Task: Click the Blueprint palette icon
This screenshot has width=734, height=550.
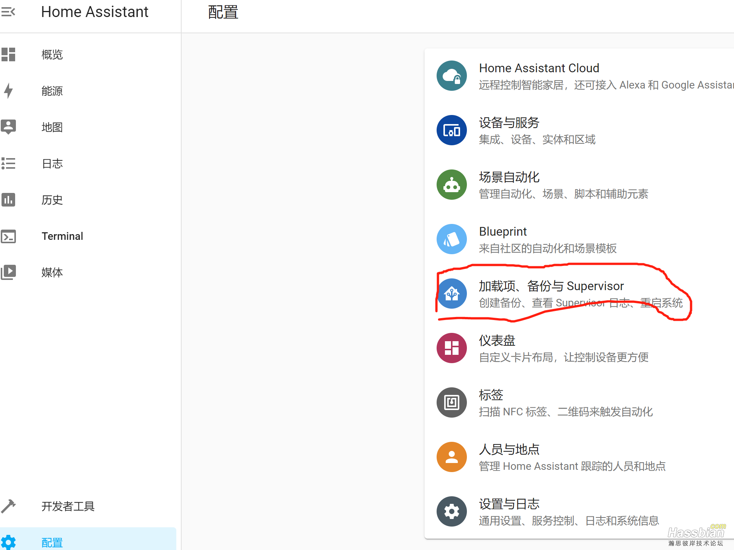Action: [452, 239]
